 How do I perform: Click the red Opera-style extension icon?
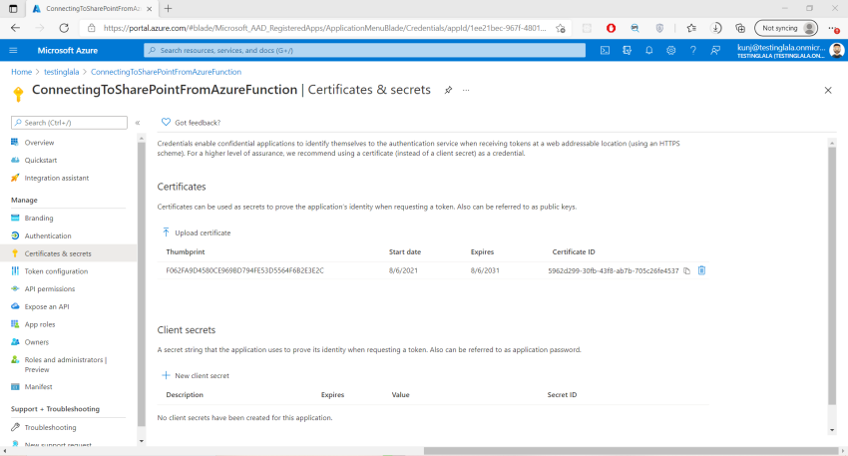coord(612,28)
